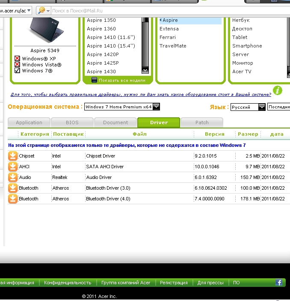Click the green info icon
The width and height of the screenshot is (290, 301).
coord(278,90)
